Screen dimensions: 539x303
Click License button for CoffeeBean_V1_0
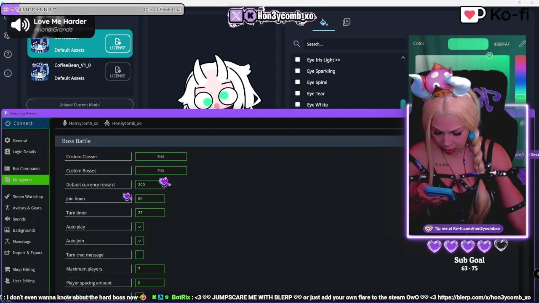[x=117, y=72]
